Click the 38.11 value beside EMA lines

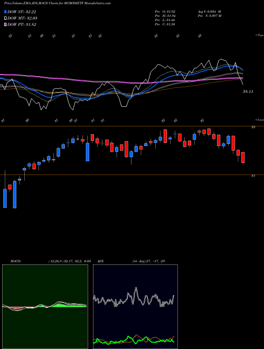pyautogui.click(x=248, y=91)
